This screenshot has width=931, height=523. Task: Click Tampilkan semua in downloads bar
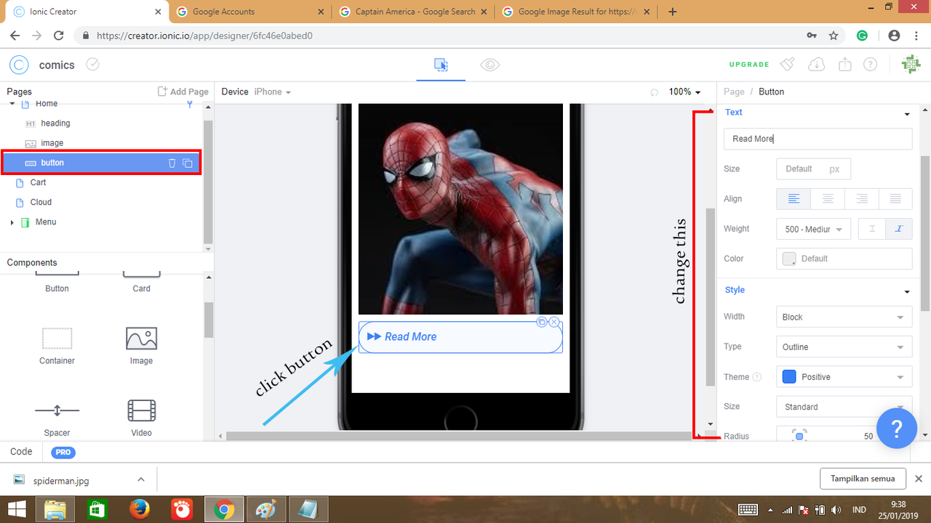[863, 479]
